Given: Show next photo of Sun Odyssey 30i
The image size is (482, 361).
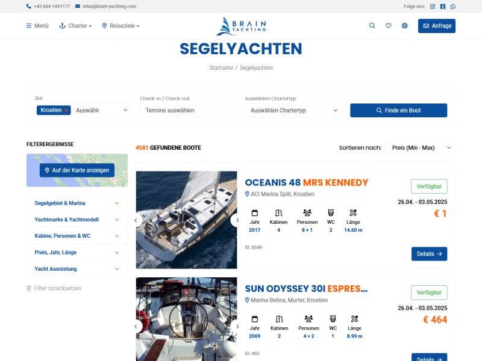Looking at the screenshot, I should [236, 326].
